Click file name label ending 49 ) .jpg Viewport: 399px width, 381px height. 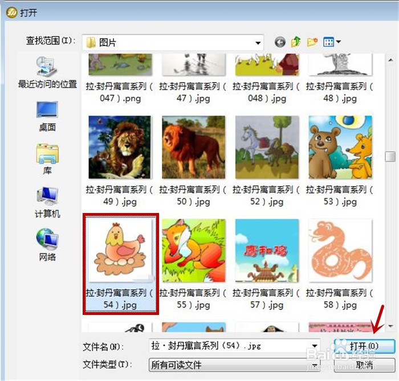point(120,195)
